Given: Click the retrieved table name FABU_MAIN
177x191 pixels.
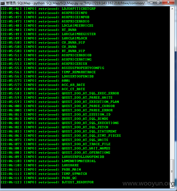Looking at the screenshot, I should (x=71, y=169).
